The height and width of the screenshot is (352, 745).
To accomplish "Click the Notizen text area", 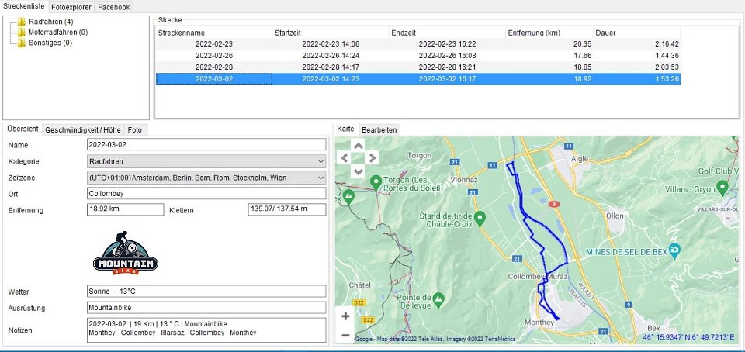I will click(206, 330).
